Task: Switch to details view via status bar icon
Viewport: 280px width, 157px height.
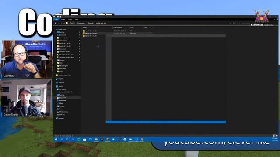Action: (x=274, y=136)
